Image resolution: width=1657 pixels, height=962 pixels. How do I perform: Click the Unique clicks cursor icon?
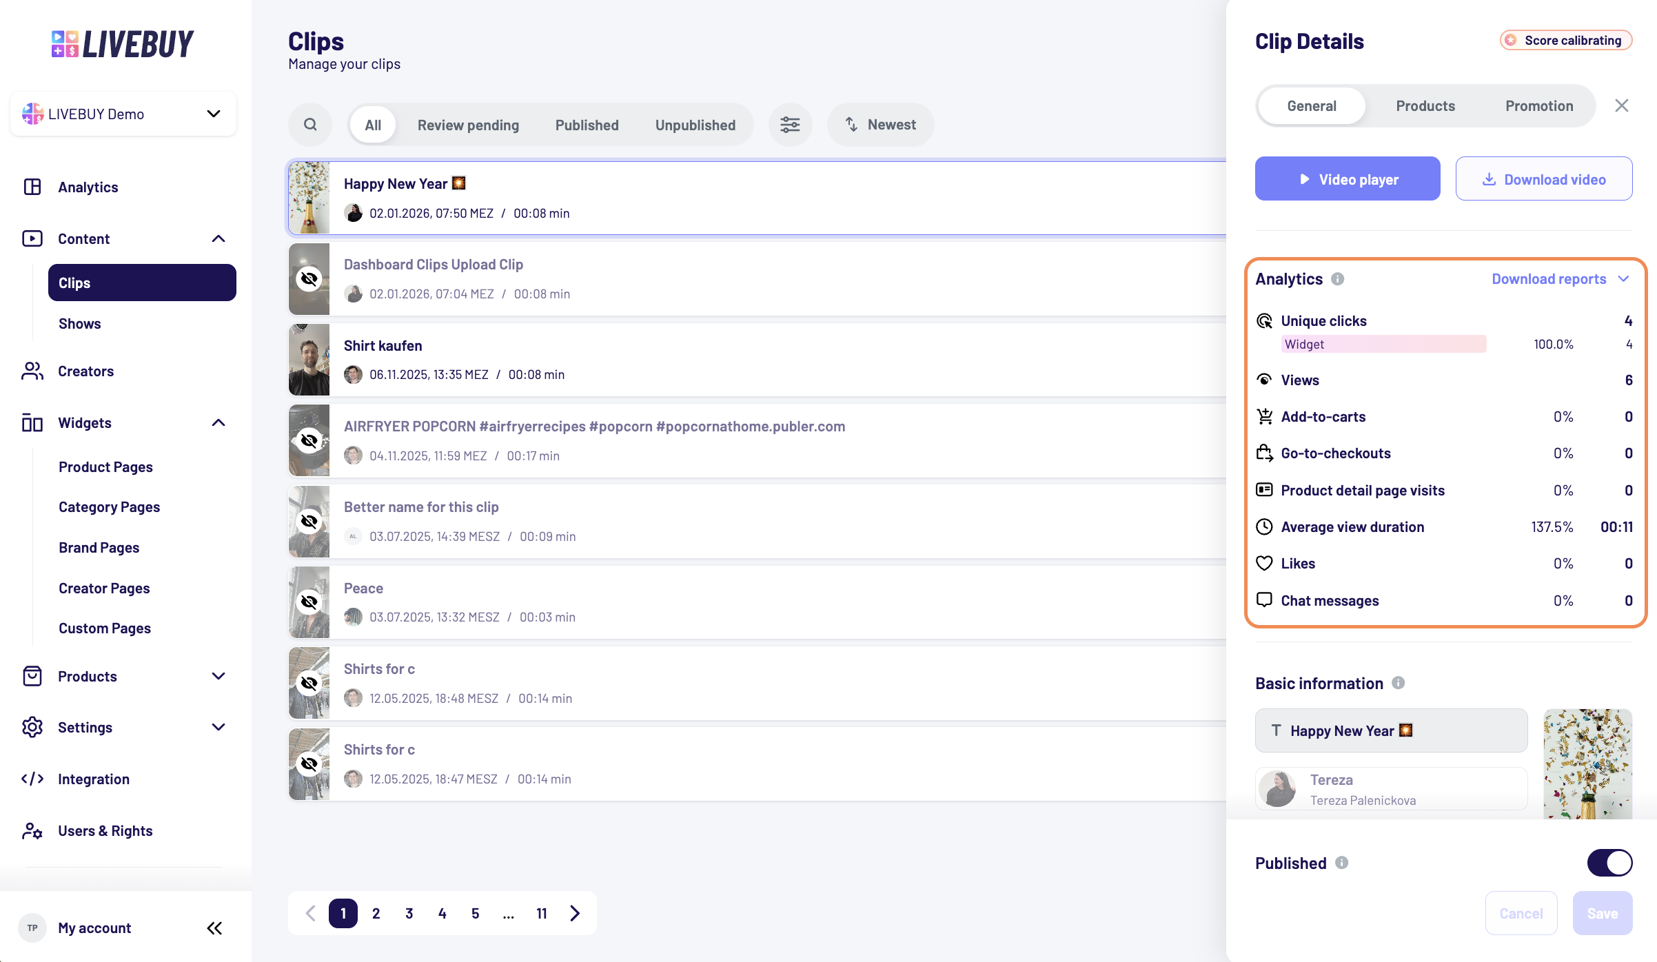pyautogui.click(x=1264, y=320)
